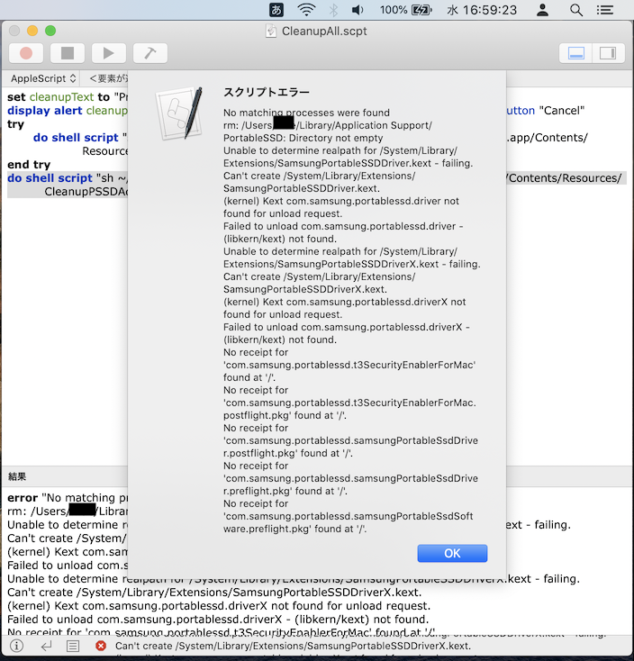This screenshot has height=661, width=634.
Task: Open the user account menu icon
Action: coord(542,10)
